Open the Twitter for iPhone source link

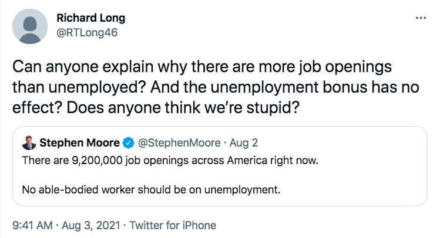[x=173, y=225]
